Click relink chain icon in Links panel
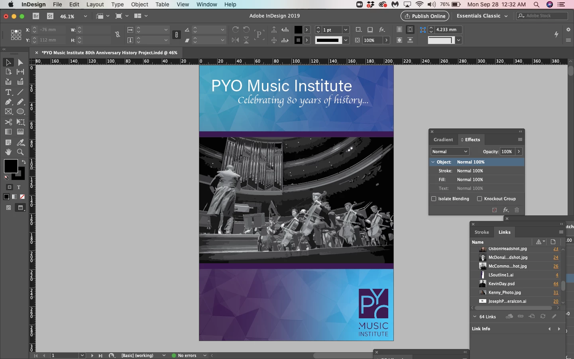Viewport: 574px width, 359px height. pyautogui.click(x=521, y=316)
